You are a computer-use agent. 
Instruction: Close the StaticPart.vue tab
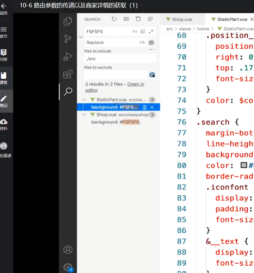coord(252,19)
